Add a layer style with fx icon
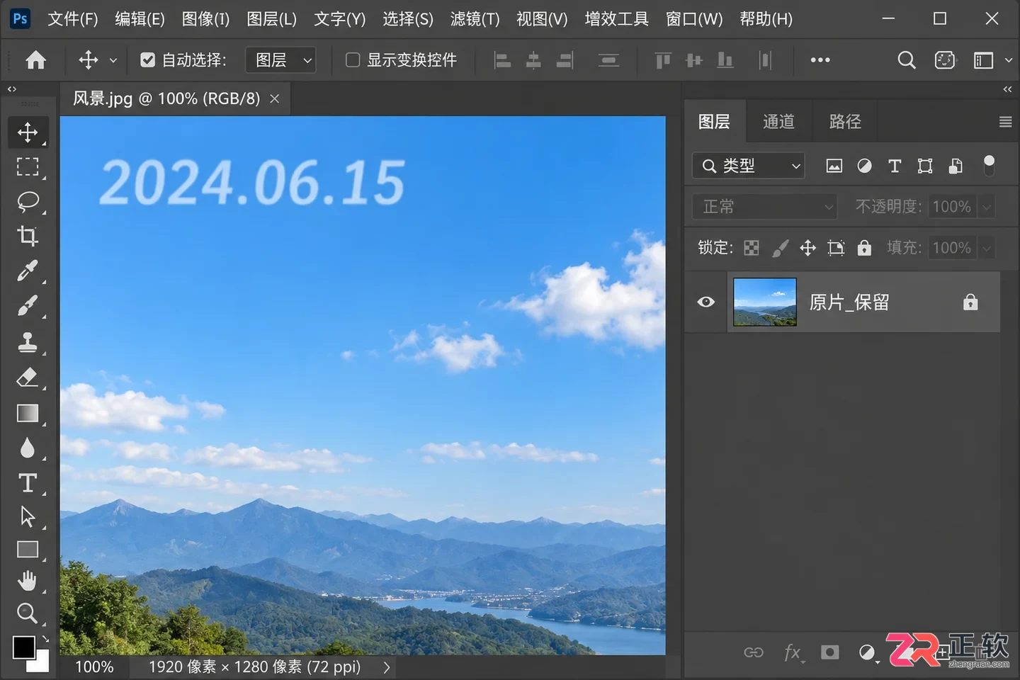 click(793, 652)
